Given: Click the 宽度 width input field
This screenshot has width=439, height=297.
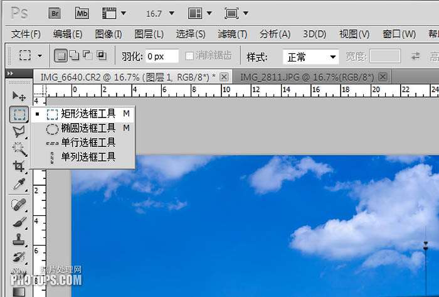Looking at the screenshot, I should (x=384, y=57).
